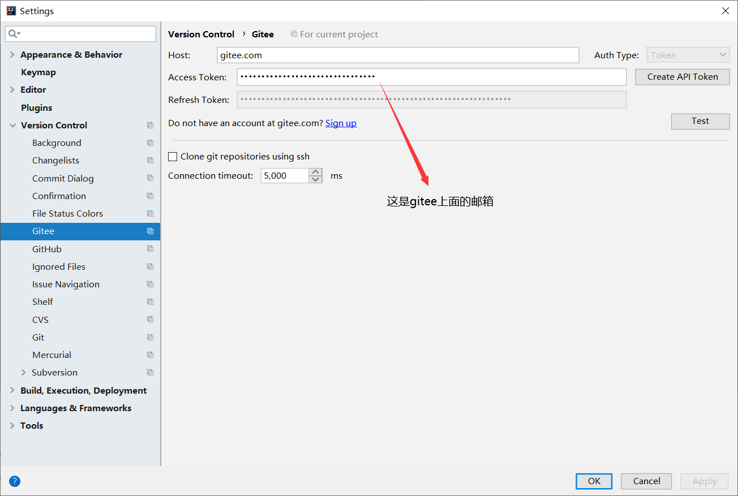Focus the Connection timeout value field
Viewport: 738px width, 496px height.
coord(285,176)
